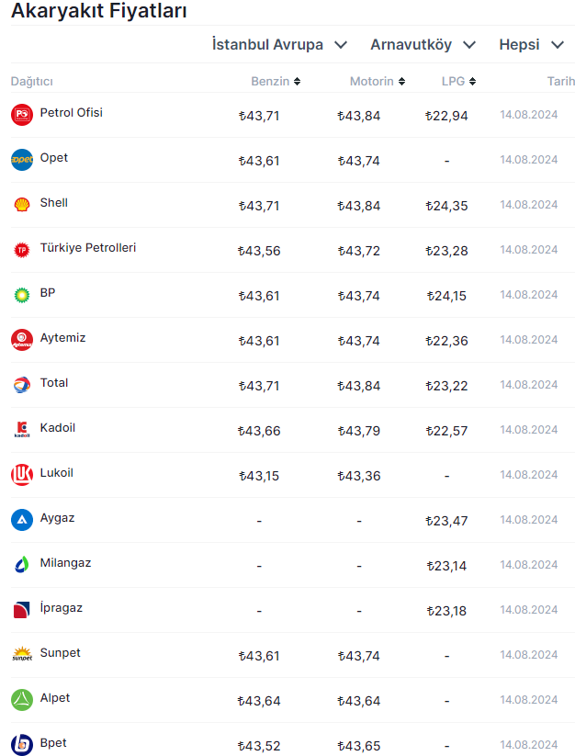Open the İstanbul Avrupa city dropdown
The height and width of the screenshot is (756, 575).
coord(279,44)
